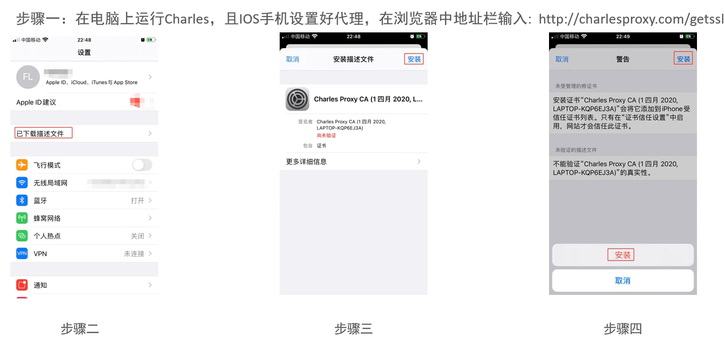Tap the Wi-Fi settings icon
Image resolution: width=724 pixels, height=343 pixels.
pyautogui.click(x=22, y=183)
